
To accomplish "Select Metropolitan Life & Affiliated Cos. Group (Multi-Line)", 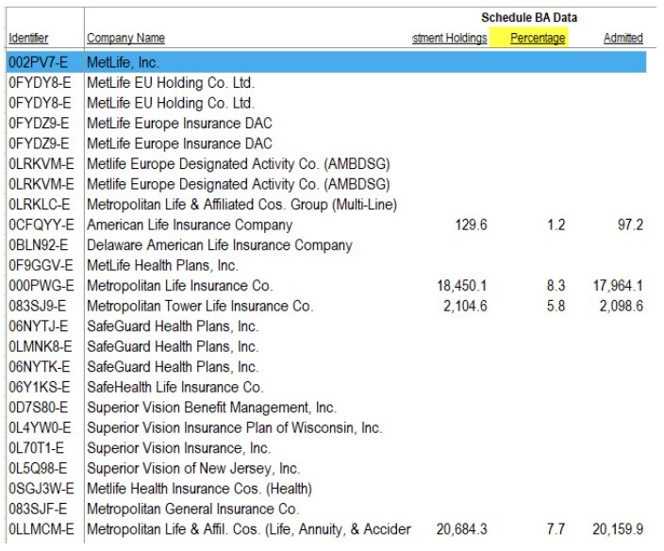I will pos(241,205).
